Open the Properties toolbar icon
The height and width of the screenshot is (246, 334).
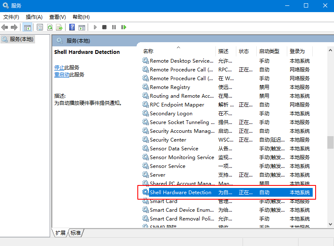(40, 27)
